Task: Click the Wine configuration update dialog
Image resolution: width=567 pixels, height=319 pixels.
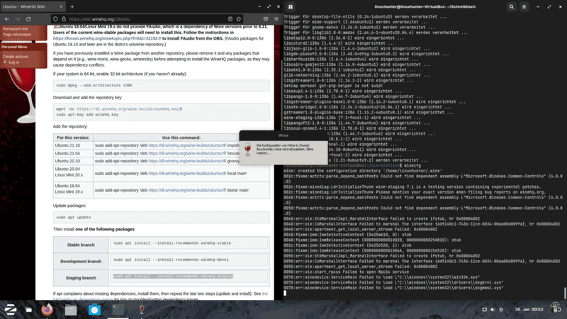Action: 283,147
